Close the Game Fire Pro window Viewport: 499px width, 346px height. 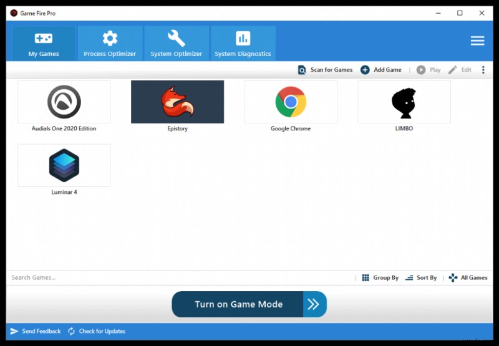point(482,13)
